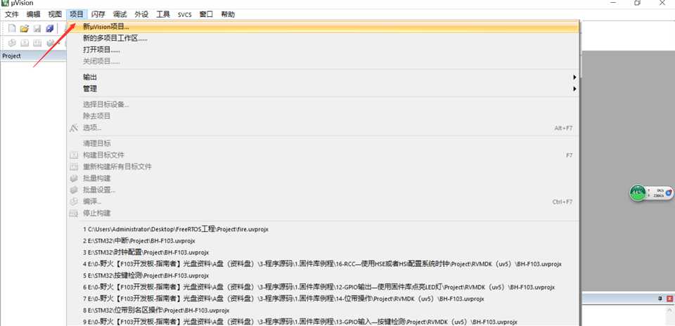Open the 外设 menu
Viewport: 675px width, 326px height.
point(141,14)
